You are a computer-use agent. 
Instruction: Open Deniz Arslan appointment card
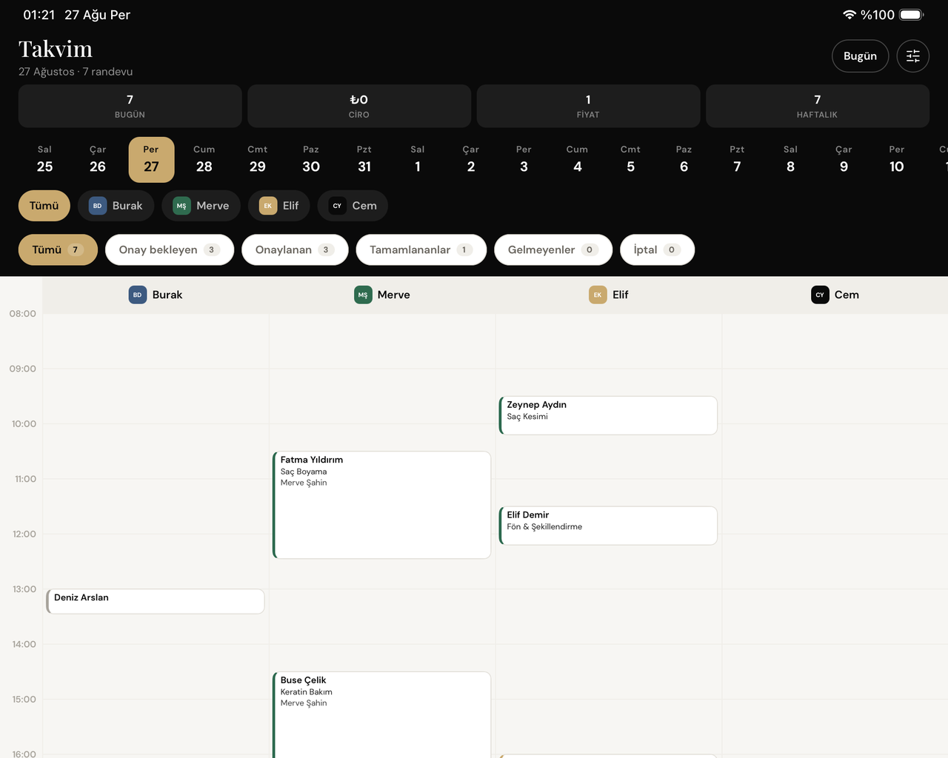pyautogui.click(x=155, y=601)
